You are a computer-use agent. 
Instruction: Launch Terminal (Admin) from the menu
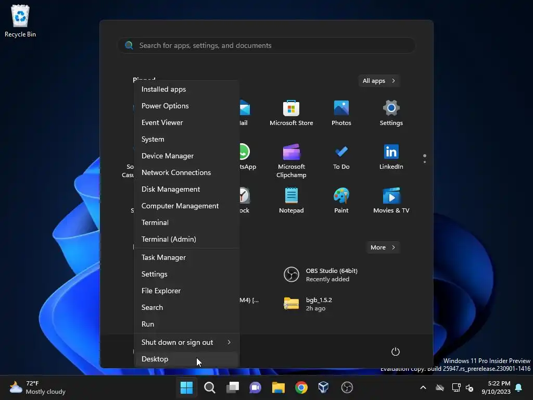[187, 239]
